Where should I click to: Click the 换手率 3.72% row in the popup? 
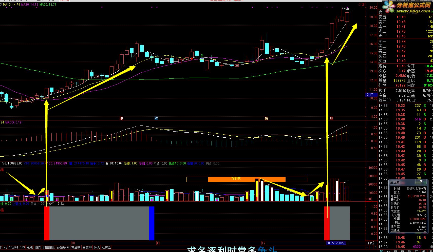[408, 227]
